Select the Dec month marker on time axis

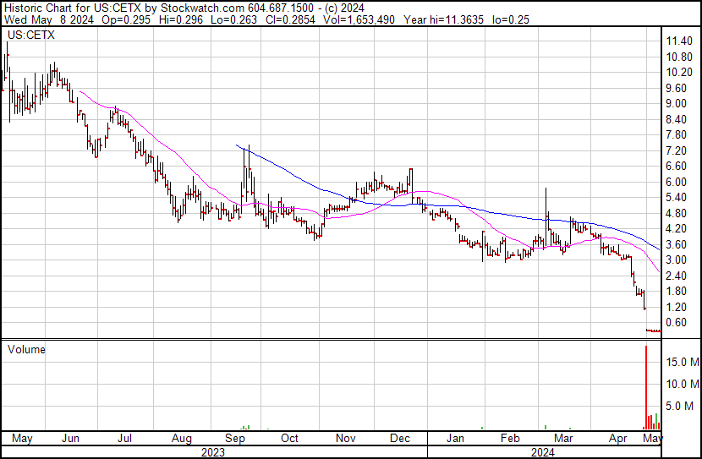(401, 439)
